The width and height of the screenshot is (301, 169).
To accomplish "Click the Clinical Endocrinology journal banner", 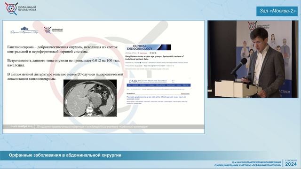I will coord(149,47).
